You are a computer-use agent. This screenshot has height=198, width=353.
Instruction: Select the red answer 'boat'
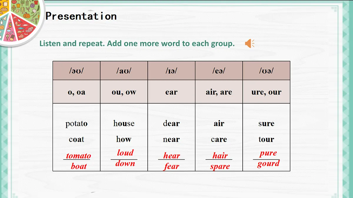[79, 166]
